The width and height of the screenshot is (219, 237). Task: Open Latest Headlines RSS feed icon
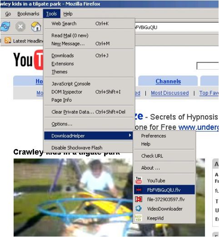point(8,40)
